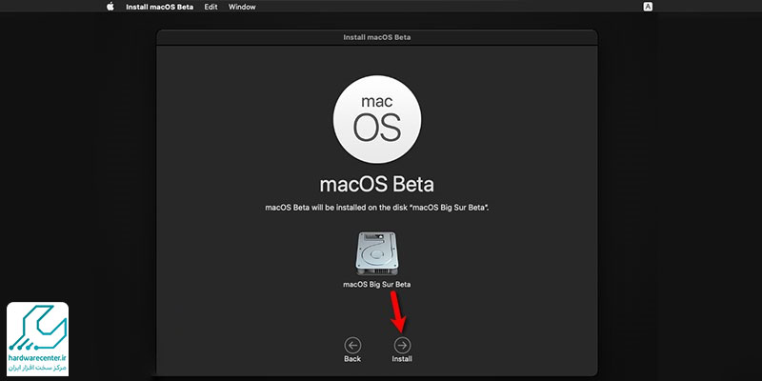This screenshot has width=762, height=381.
Task: Click the Back label
Action: pyautogui.click(x=352, y=359)
